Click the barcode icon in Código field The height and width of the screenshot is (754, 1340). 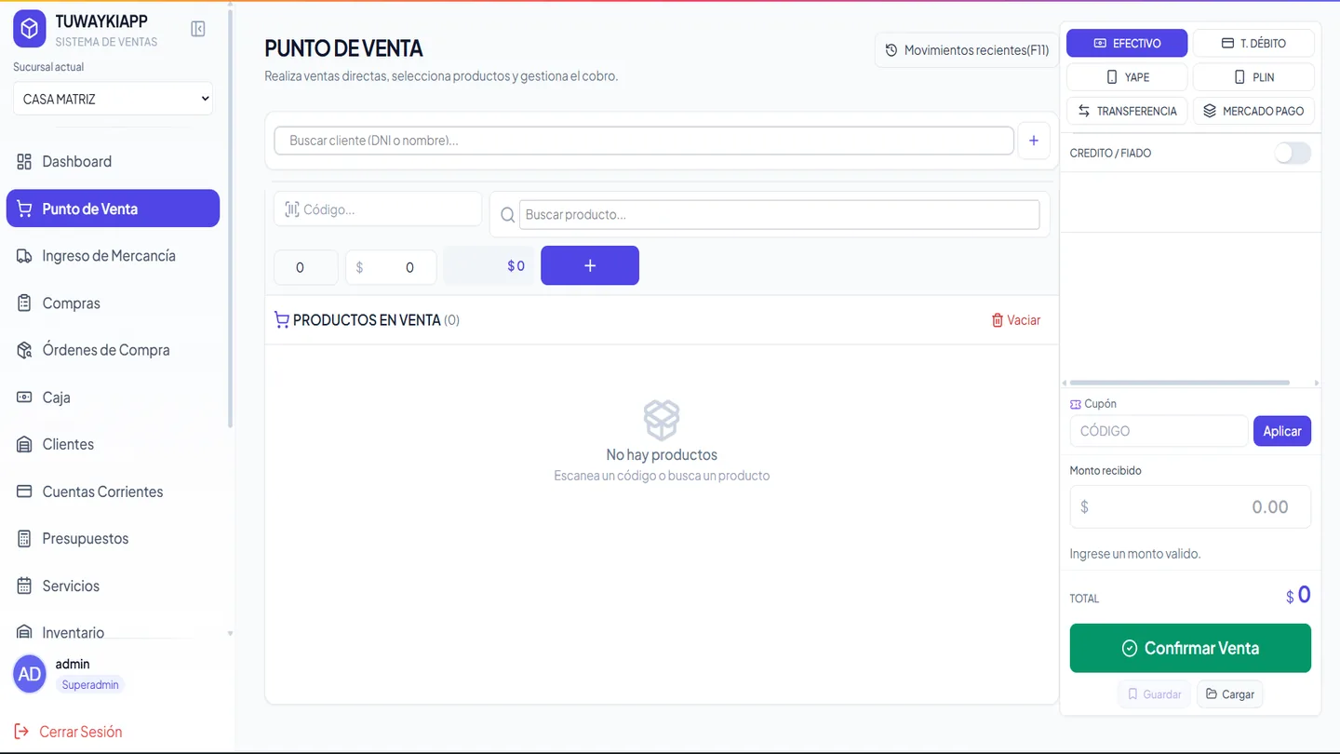[292, 209]
